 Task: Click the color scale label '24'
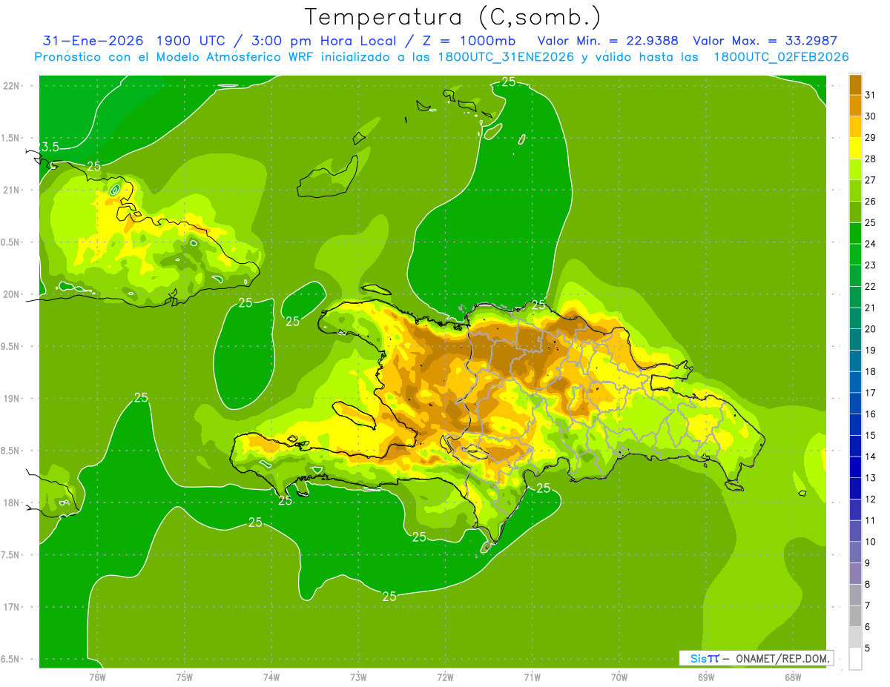coord(871,243)
